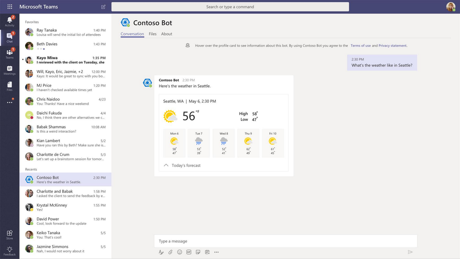Open chat with Babak Shammas

tap(65, 129)
